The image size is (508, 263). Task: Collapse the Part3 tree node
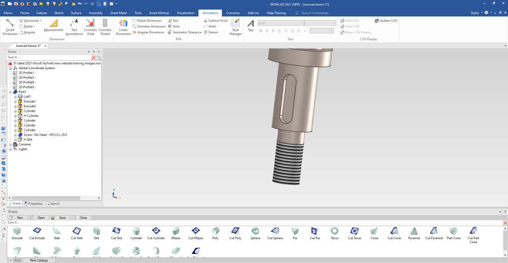pyautogui.click(x=10, y=92)
